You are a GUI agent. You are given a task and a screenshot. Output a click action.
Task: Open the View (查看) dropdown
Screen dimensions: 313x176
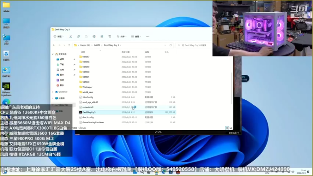click(x=136, y=36)
